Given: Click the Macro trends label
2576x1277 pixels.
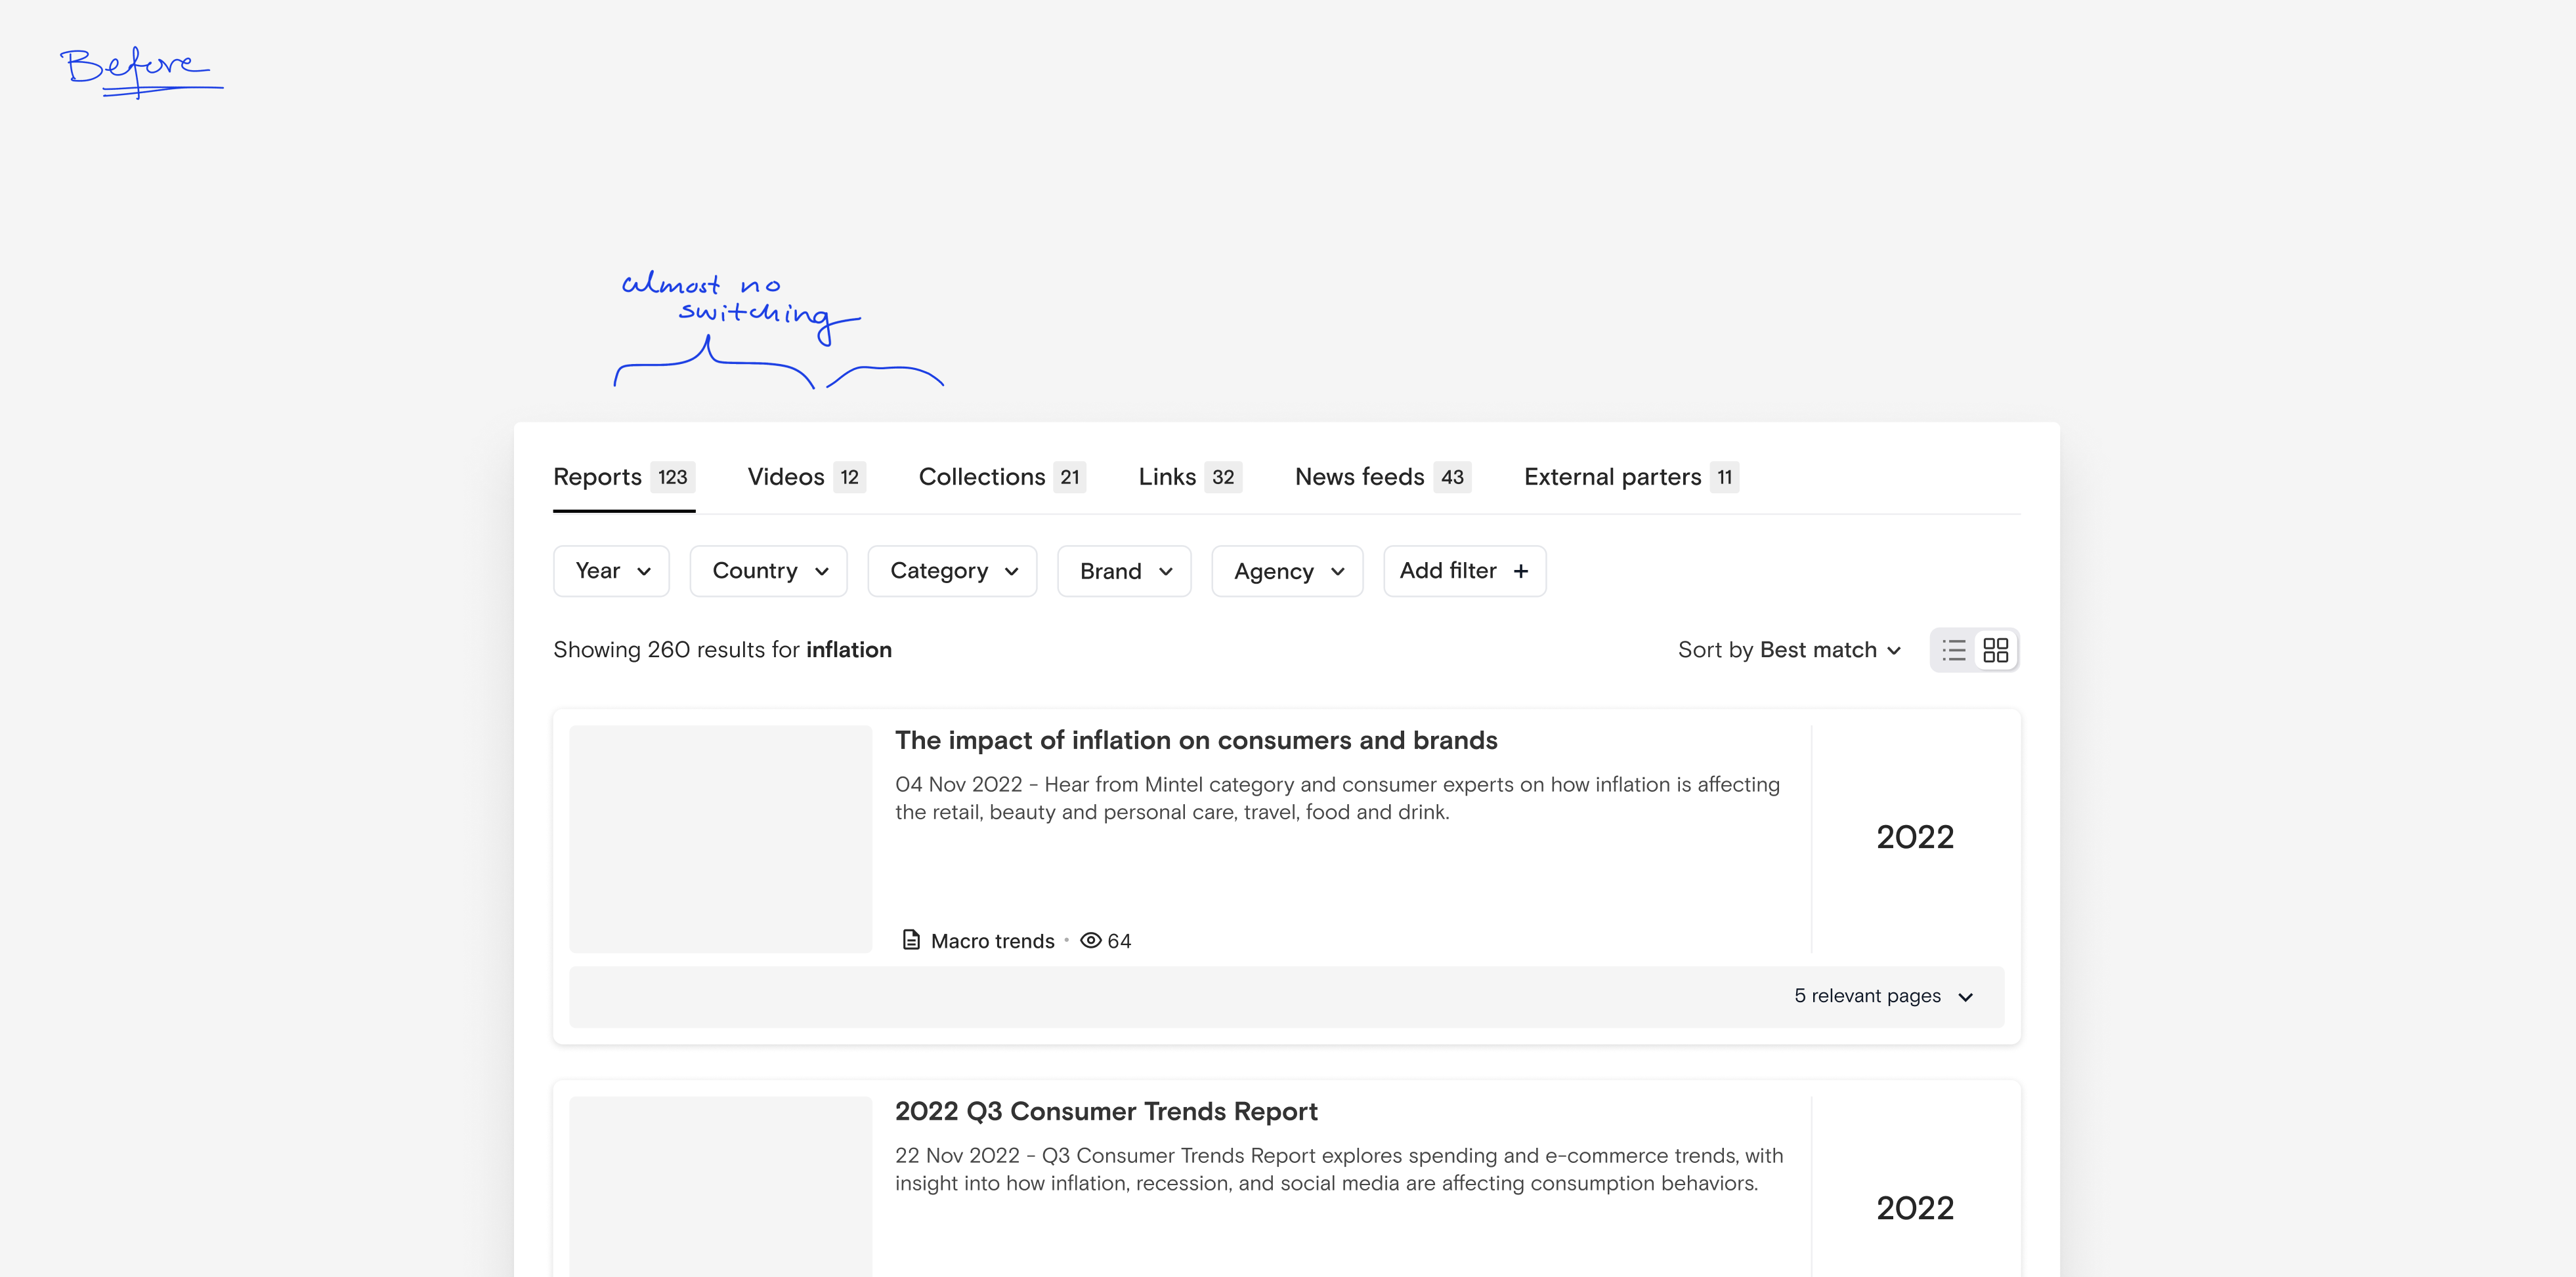Looking at the screenshot, I should (x=992, y=941).
